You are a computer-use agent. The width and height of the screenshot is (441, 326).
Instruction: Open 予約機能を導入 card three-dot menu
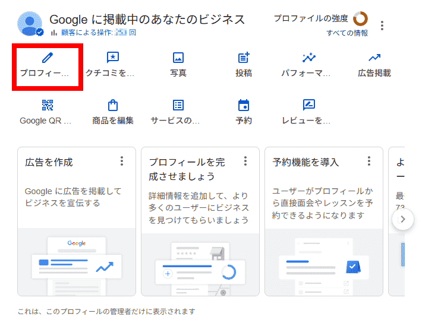tap(368, 161)
